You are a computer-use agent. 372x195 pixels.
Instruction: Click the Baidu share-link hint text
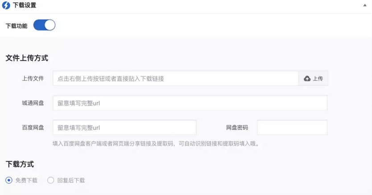click(156, 144)
